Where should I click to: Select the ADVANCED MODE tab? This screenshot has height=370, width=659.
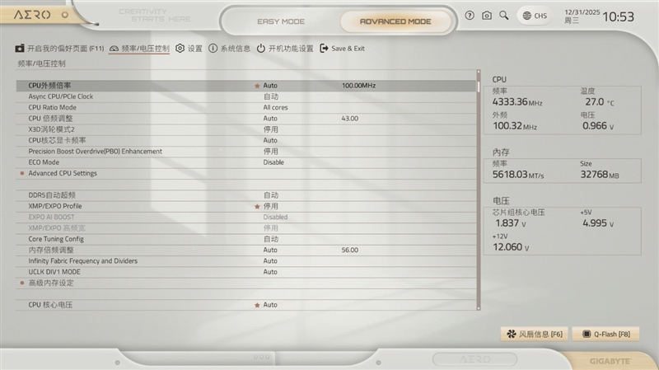click(x=395, y=21)
